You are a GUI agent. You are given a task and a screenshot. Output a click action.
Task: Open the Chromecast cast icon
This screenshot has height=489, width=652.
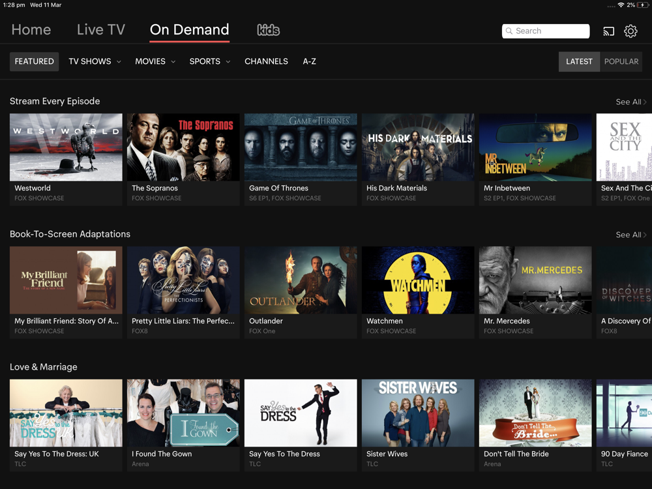click(x=608, y=31)
